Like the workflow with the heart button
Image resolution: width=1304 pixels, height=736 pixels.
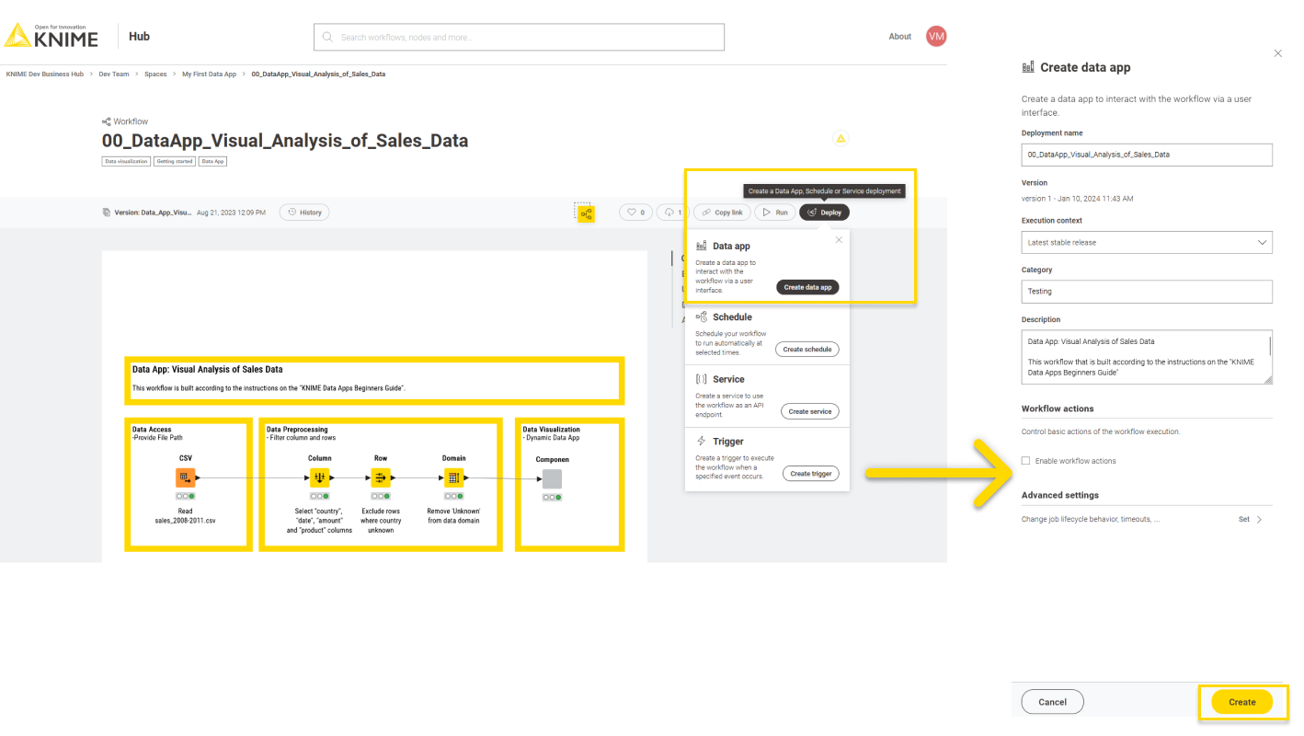(x=635, y=213)
